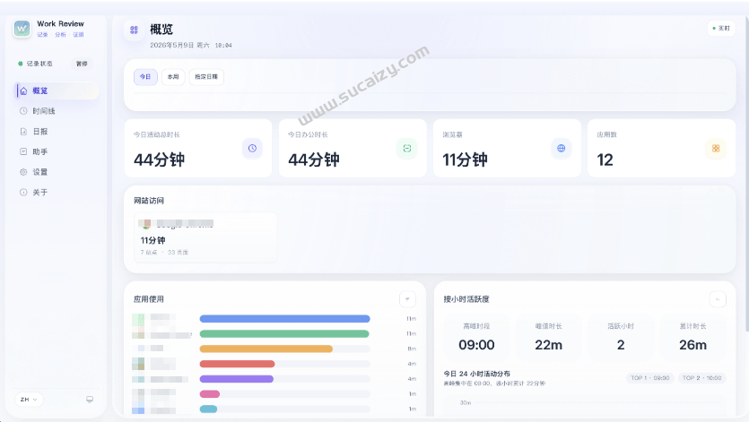The height and width of the screenshot is (422, 749).
Task: Open the 时间线 timeline page
Action: pos(57,111)
